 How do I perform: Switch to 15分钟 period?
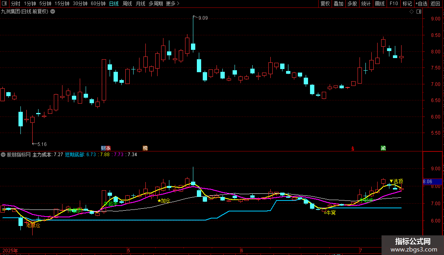62,4
